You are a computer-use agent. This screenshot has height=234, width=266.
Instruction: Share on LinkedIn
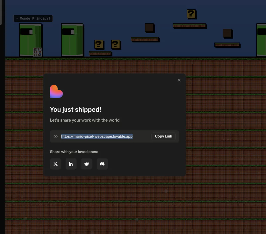tap(71, 164)
